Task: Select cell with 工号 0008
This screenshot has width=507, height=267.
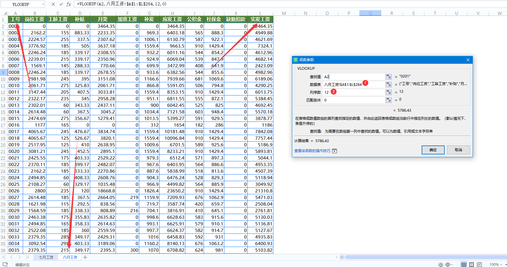Action: (x=15, y=72)
